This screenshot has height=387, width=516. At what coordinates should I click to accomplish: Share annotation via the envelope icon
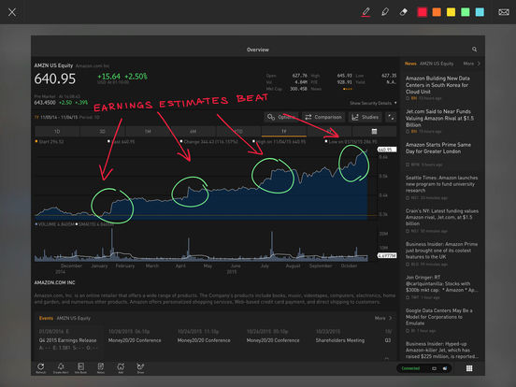tap(504, 12)
